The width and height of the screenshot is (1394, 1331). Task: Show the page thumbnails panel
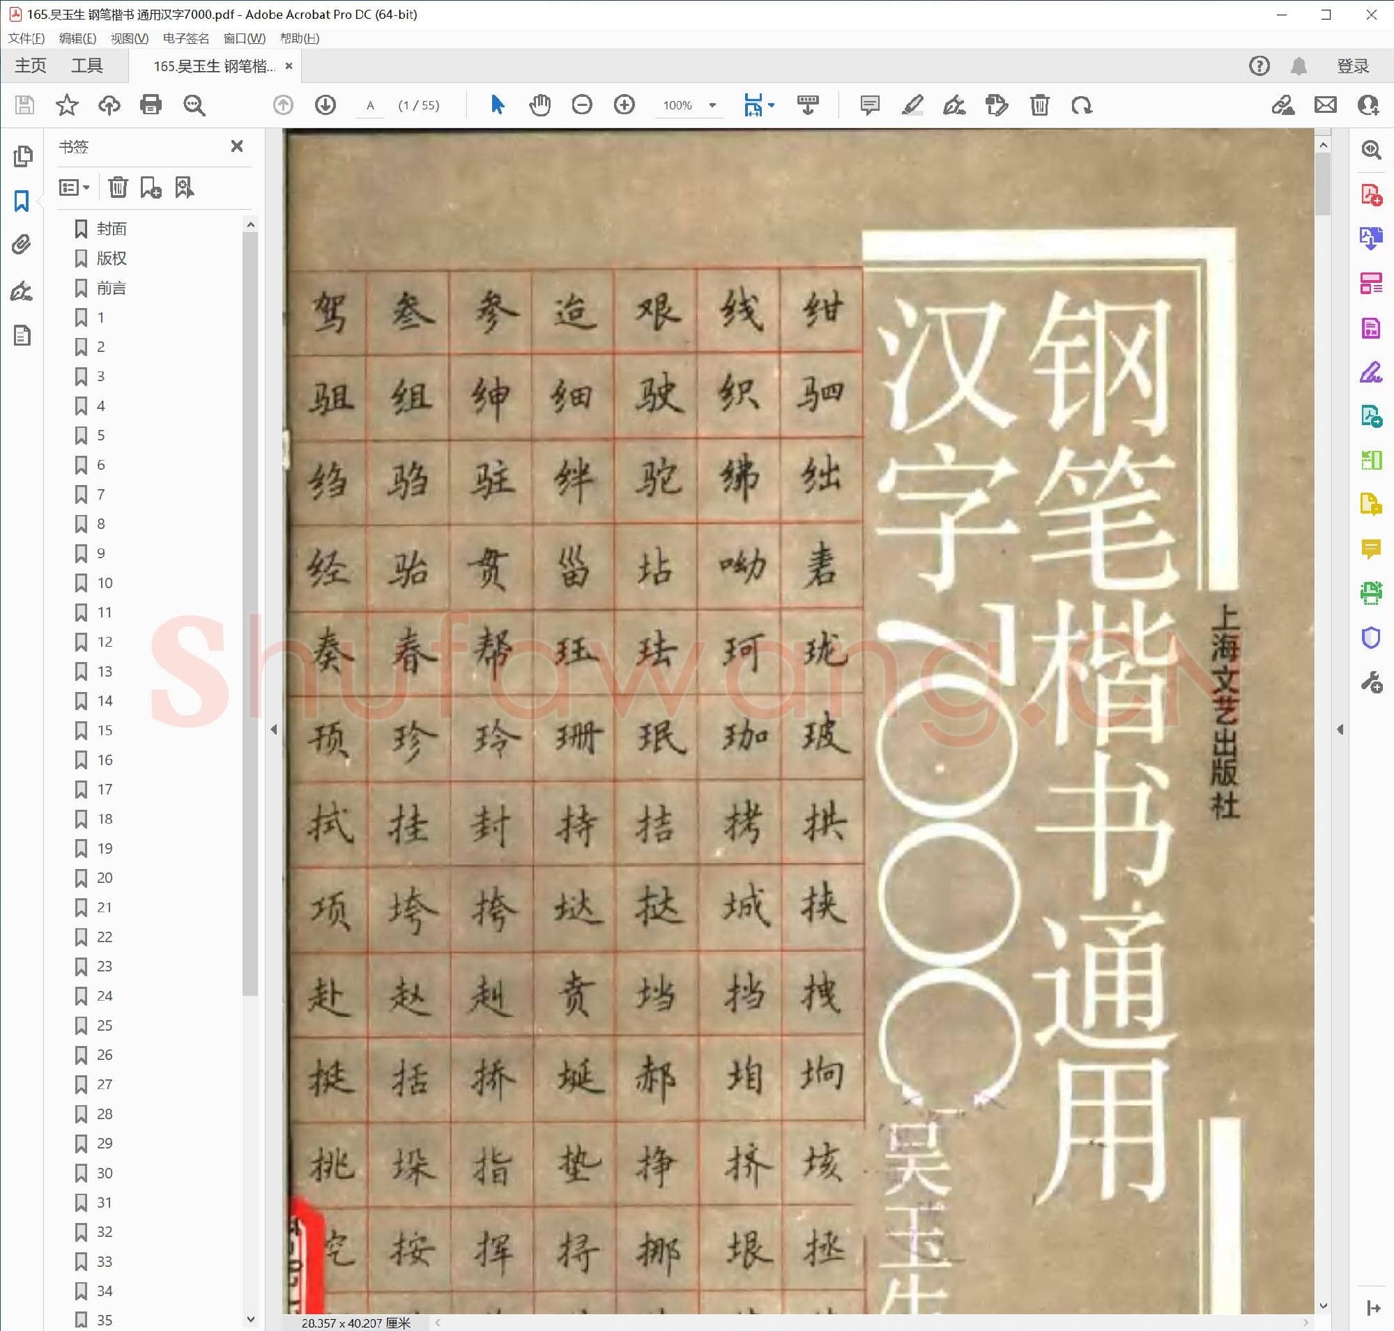tap(24, 157)
